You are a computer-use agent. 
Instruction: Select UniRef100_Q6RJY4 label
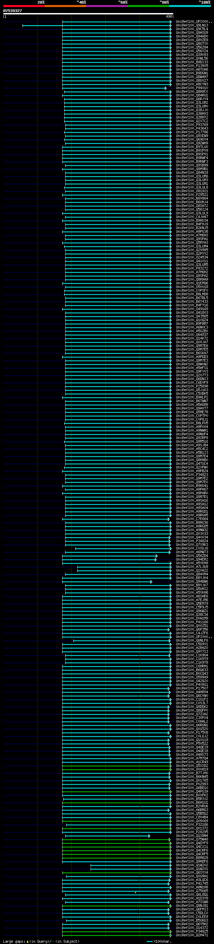192,99
